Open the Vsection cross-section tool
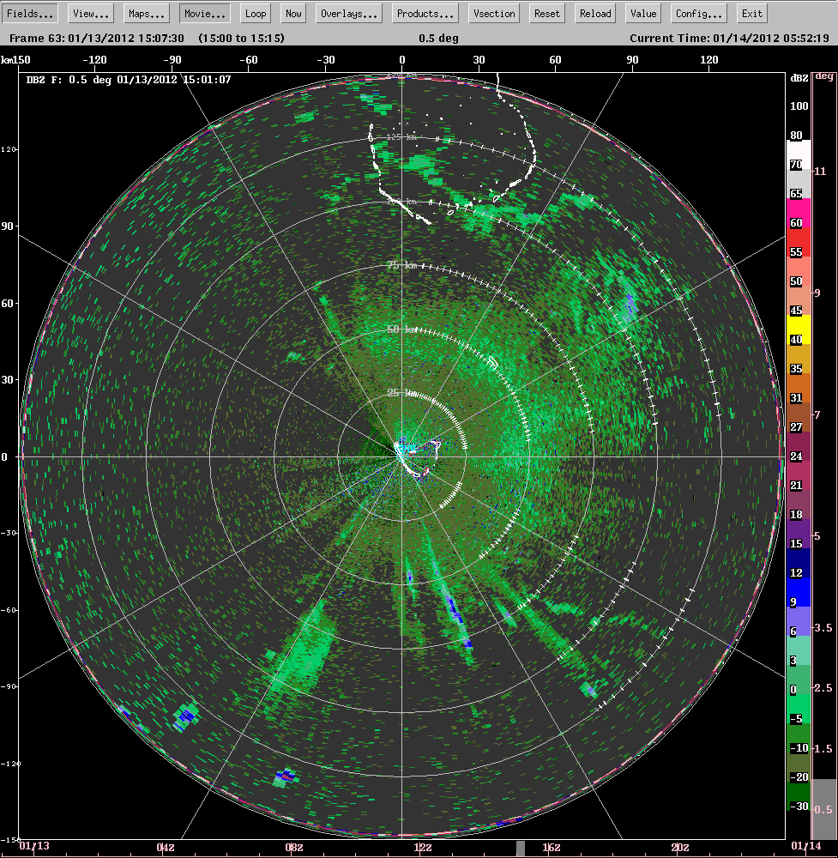 click(x=493, y=13)
